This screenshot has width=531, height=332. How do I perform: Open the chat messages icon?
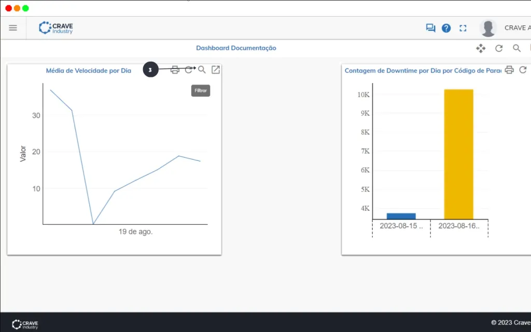pyautogui.click(x=430, y=28)
